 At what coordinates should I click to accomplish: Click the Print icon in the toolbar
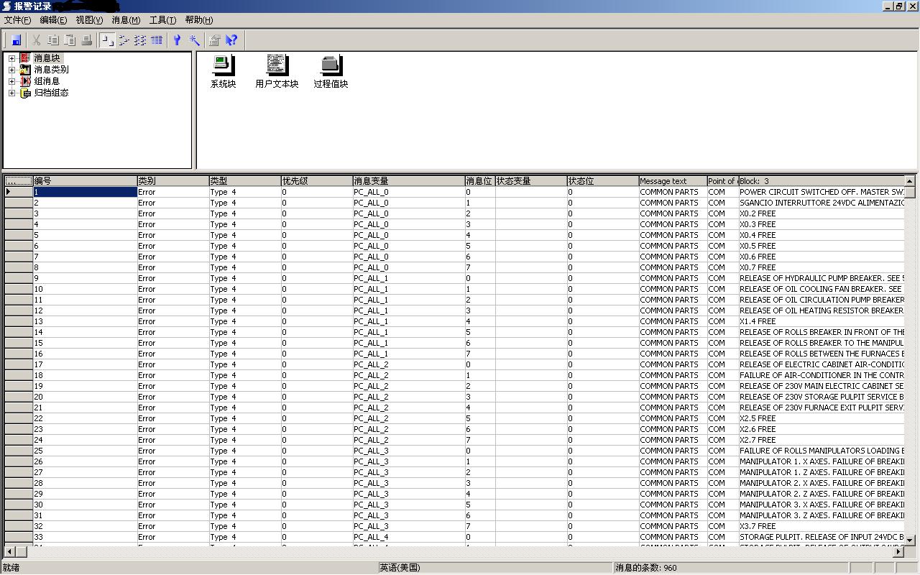coord(86,40)
